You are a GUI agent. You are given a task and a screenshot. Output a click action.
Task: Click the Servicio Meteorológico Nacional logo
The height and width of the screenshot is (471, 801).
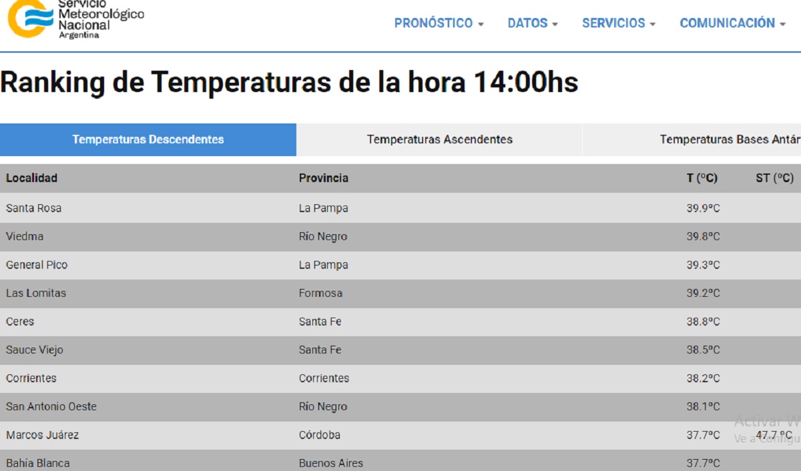click(x=75, y=20)
